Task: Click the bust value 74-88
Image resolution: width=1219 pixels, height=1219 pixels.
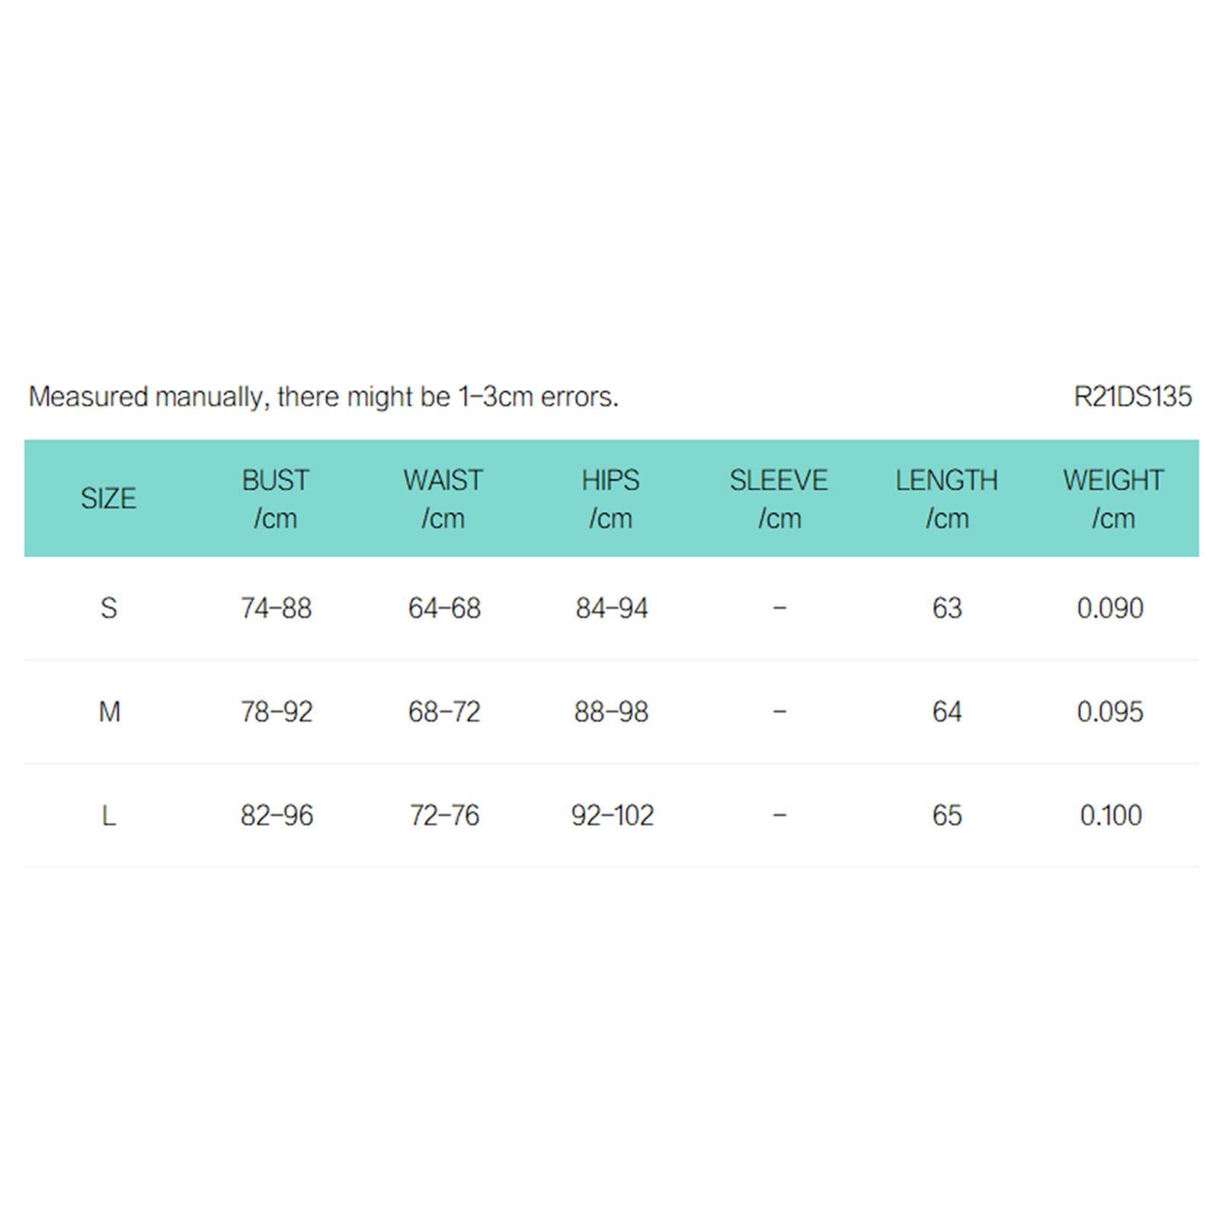Action: point(277,608)
